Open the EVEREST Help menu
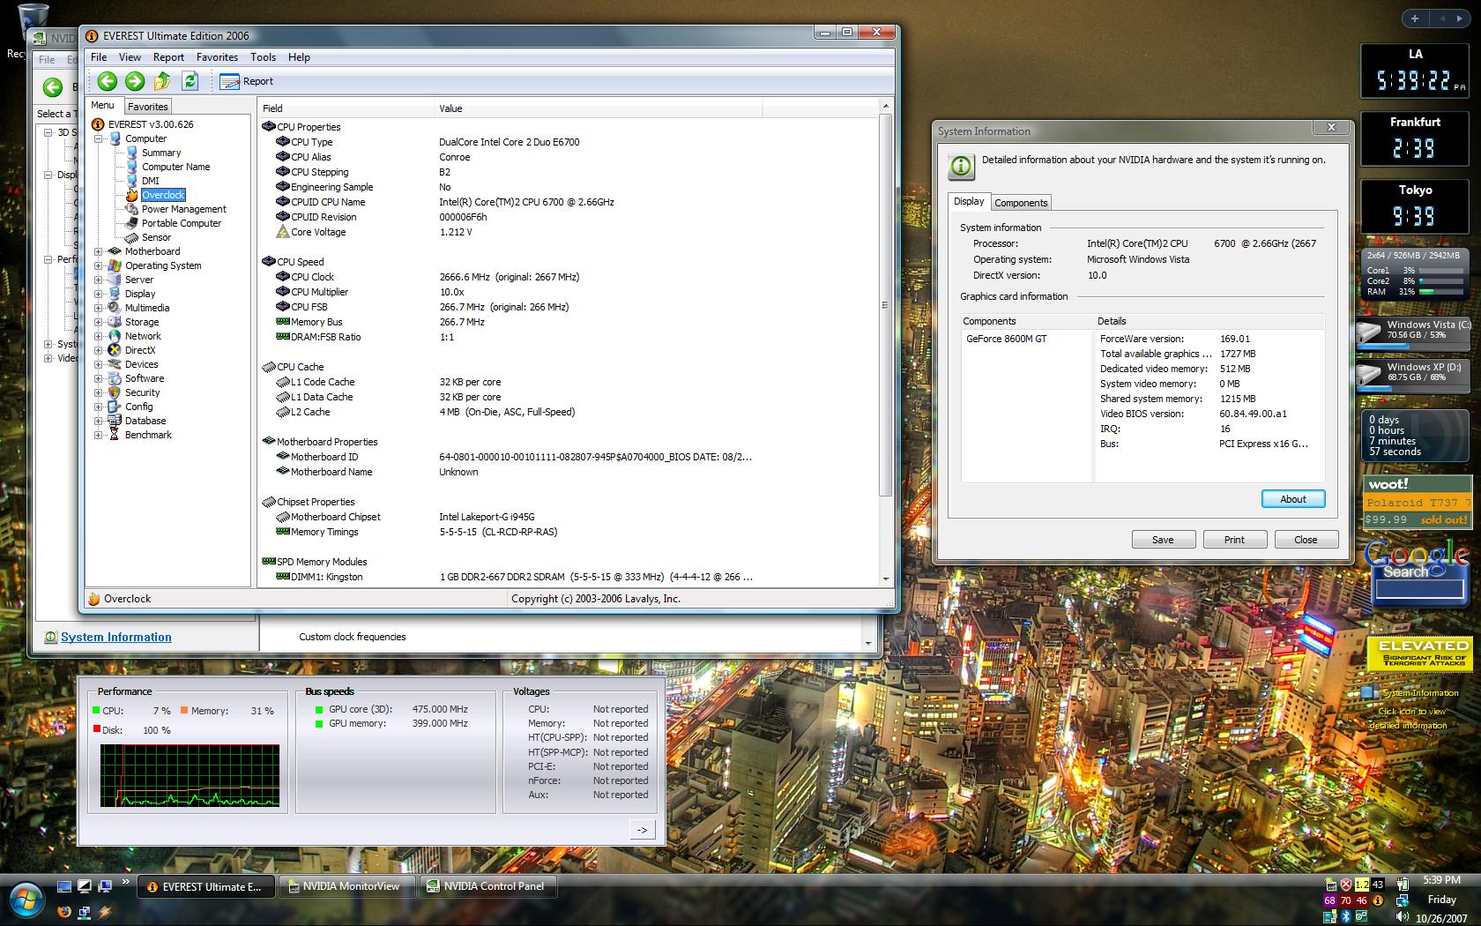The height and width of the screenshot is (926, 1481). coord(299,57)
